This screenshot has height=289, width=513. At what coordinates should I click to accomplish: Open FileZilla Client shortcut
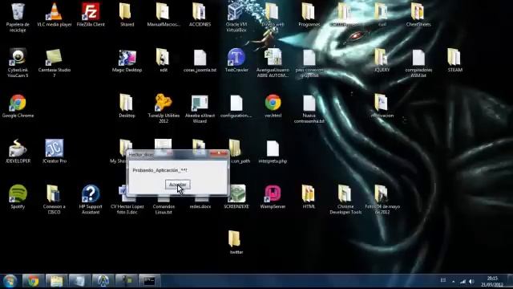[91, 14]
